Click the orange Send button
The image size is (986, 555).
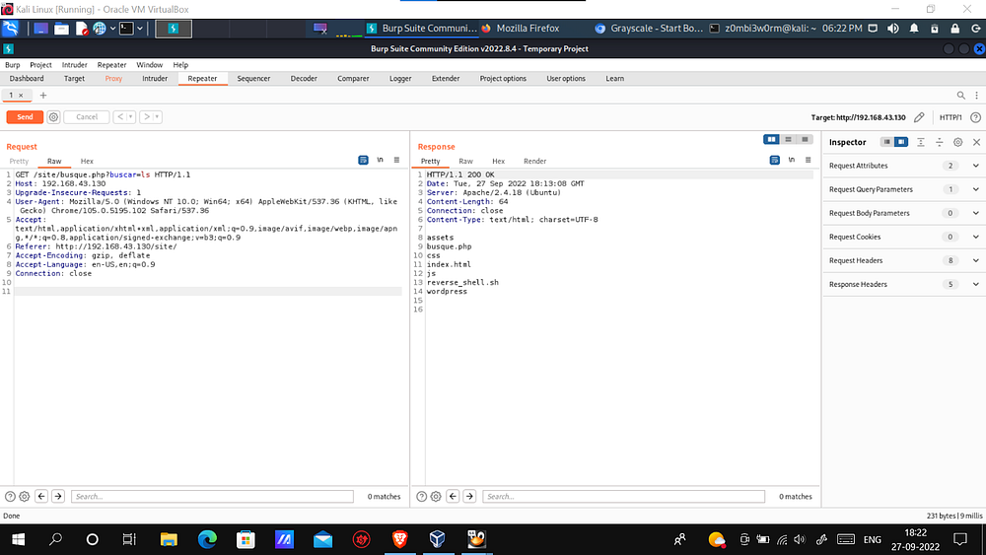(x=25, y=116)
